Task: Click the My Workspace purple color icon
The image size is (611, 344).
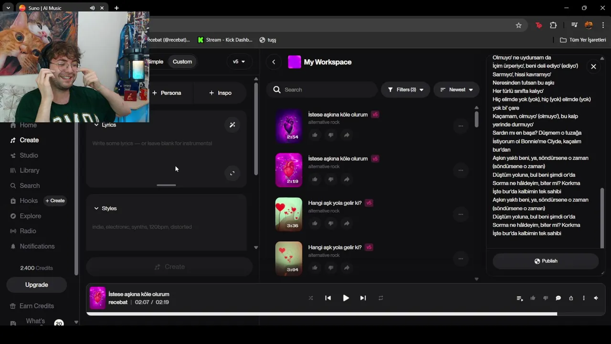Action: tap(295, 62)
